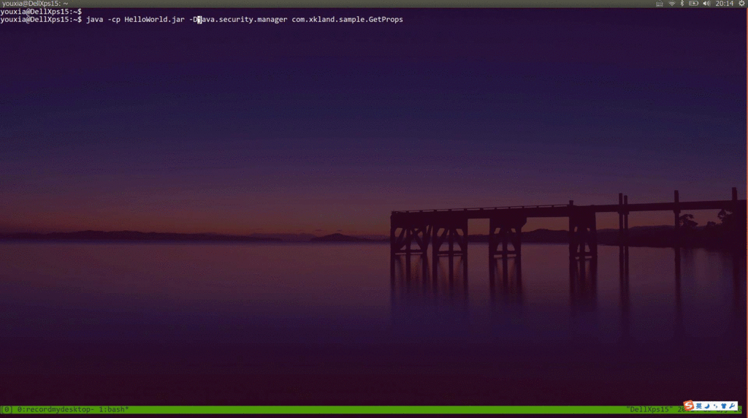Open the system power gear menu

point(741,4)
